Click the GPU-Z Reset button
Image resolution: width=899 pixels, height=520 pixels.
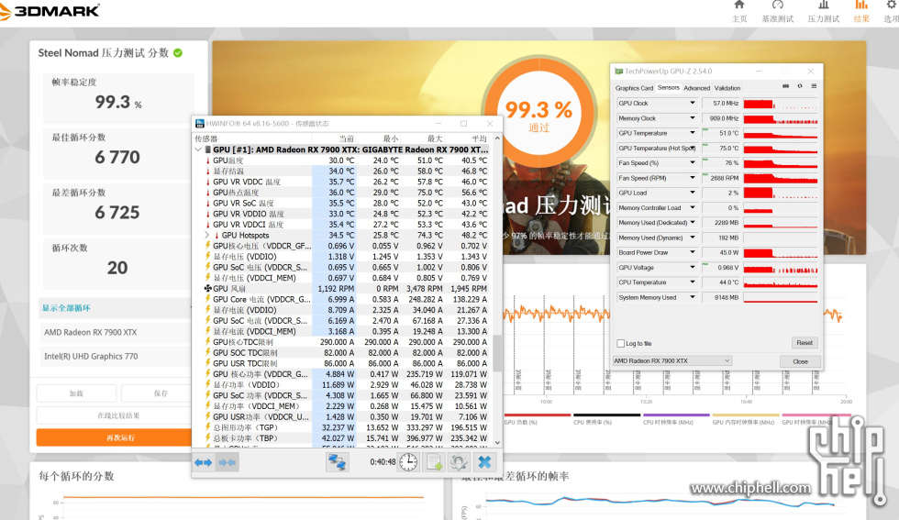coord(805,343)
